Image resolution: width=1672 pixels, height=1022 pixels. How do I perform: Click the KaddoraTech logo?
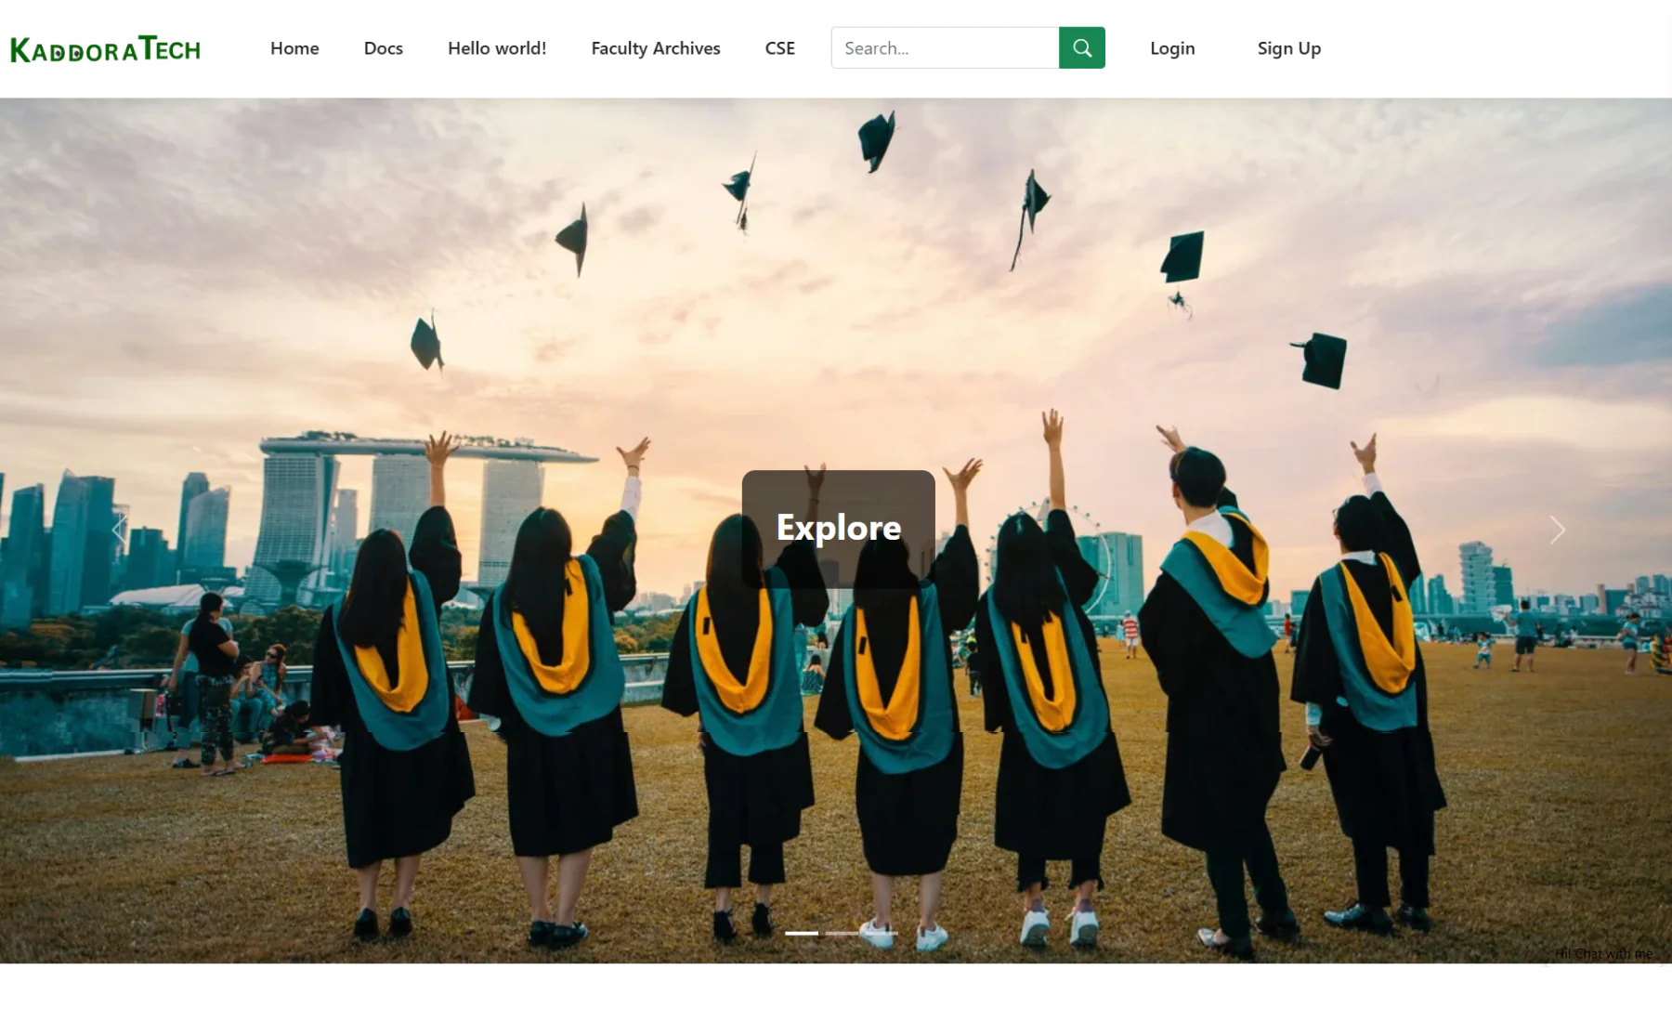click(x=105, y=49)
